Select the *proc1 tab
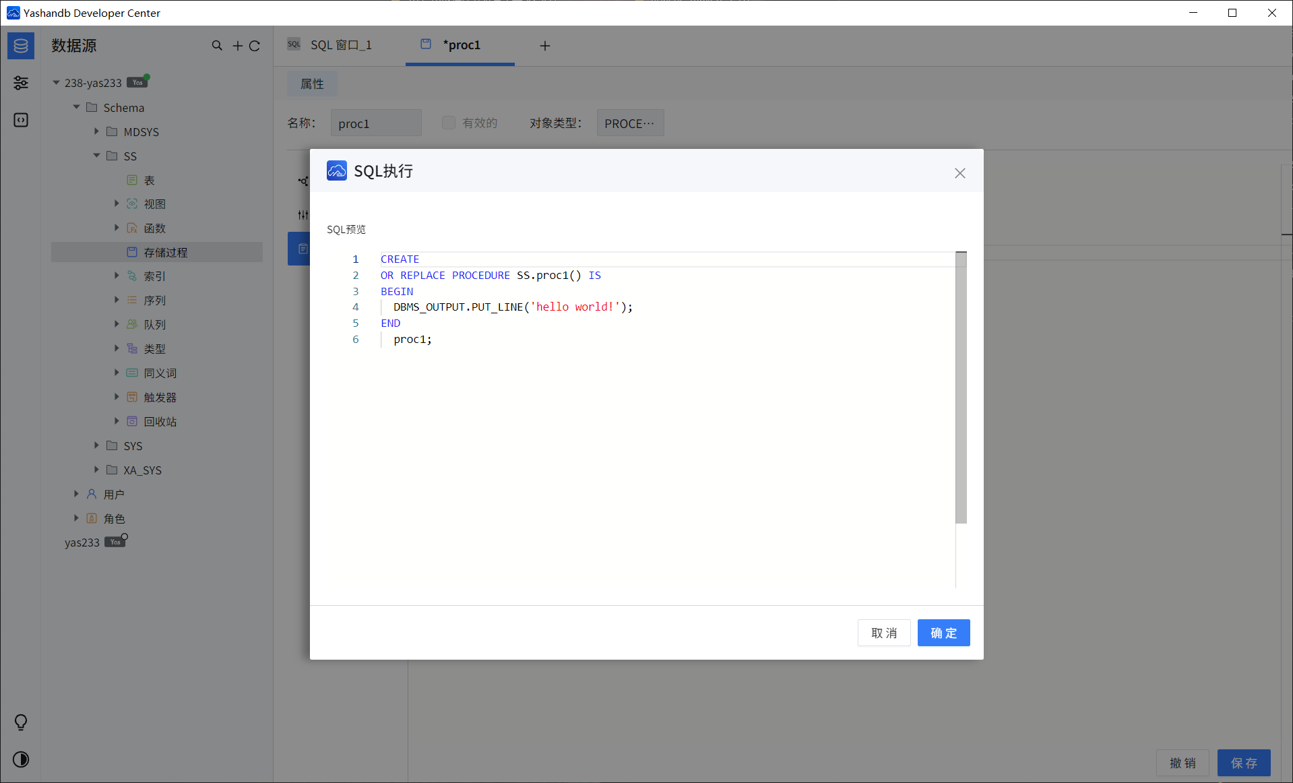The image size is (1293, 783). (x=460, y=45)
